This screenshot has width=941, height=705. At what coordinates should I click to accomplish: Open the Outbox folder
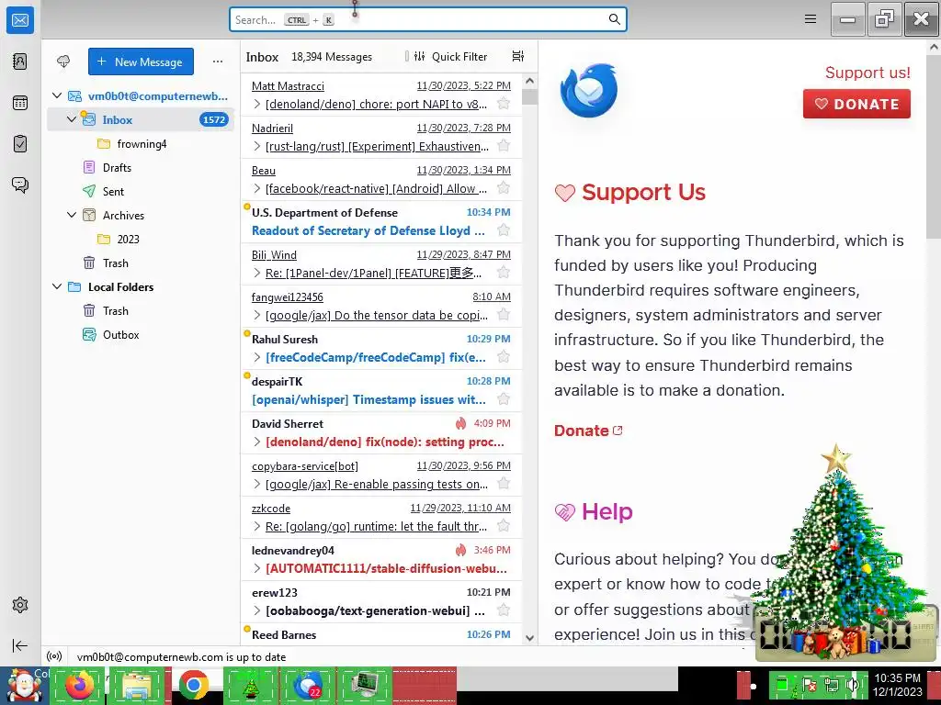click(141, 334)
